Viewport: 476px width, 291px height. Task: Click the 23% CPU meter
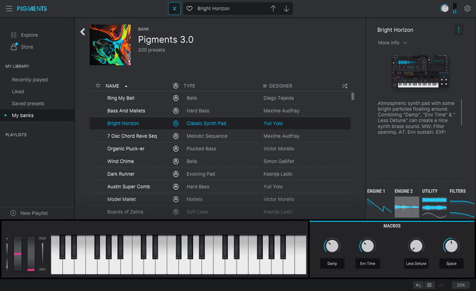461,285
